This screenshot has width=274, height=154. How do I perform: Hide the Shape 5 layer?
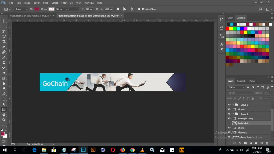pyautogui.click(x=229, y=109)
